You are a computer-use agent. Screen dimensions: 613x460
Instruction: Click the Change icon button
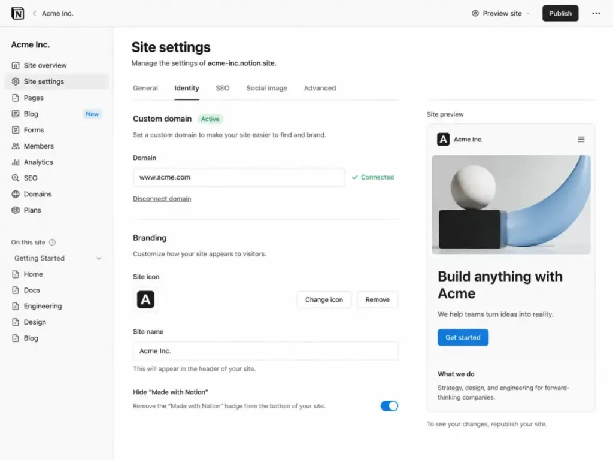click(324, 299)
